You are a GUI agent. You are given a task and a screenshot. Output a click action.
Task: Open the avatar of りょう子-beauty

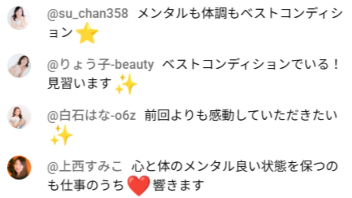[19, 66]
